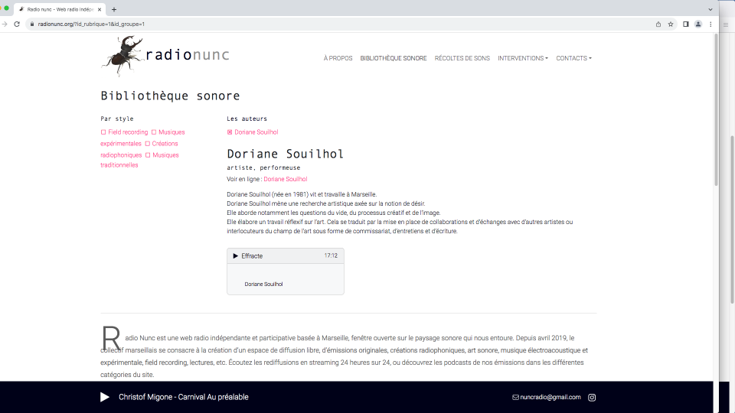Go to the À propos page

tap(338, 58)
